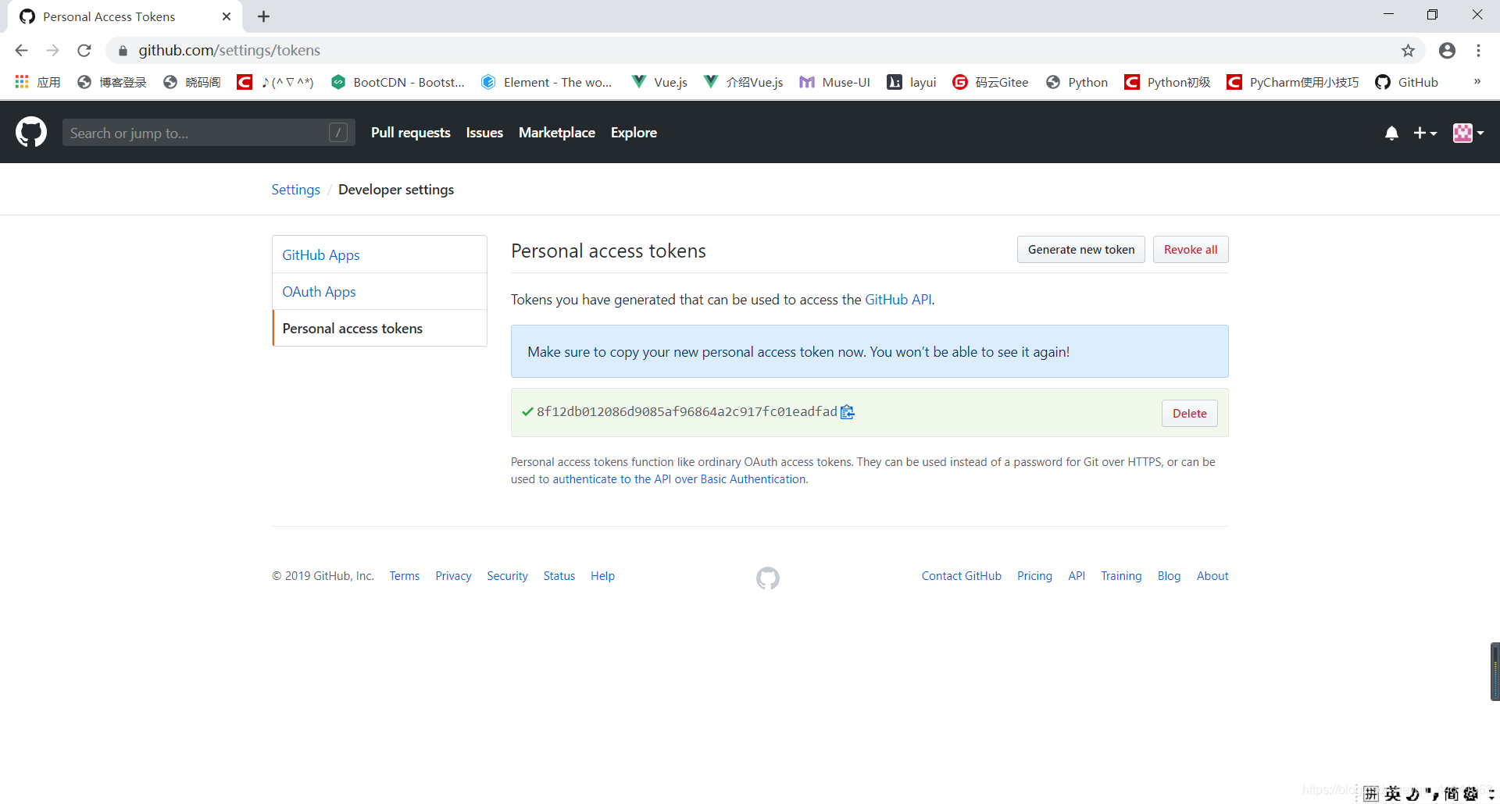Screen dimensions: 1500x804
Task: Delete the displayed token
Action: click(1189, 414)
